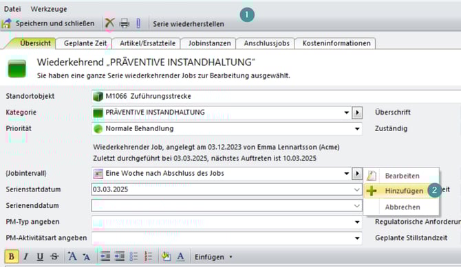This screenshot has height=267, width=461.
Task: Click the arrow button beside Jobintervall
Action: coord(357,174)
